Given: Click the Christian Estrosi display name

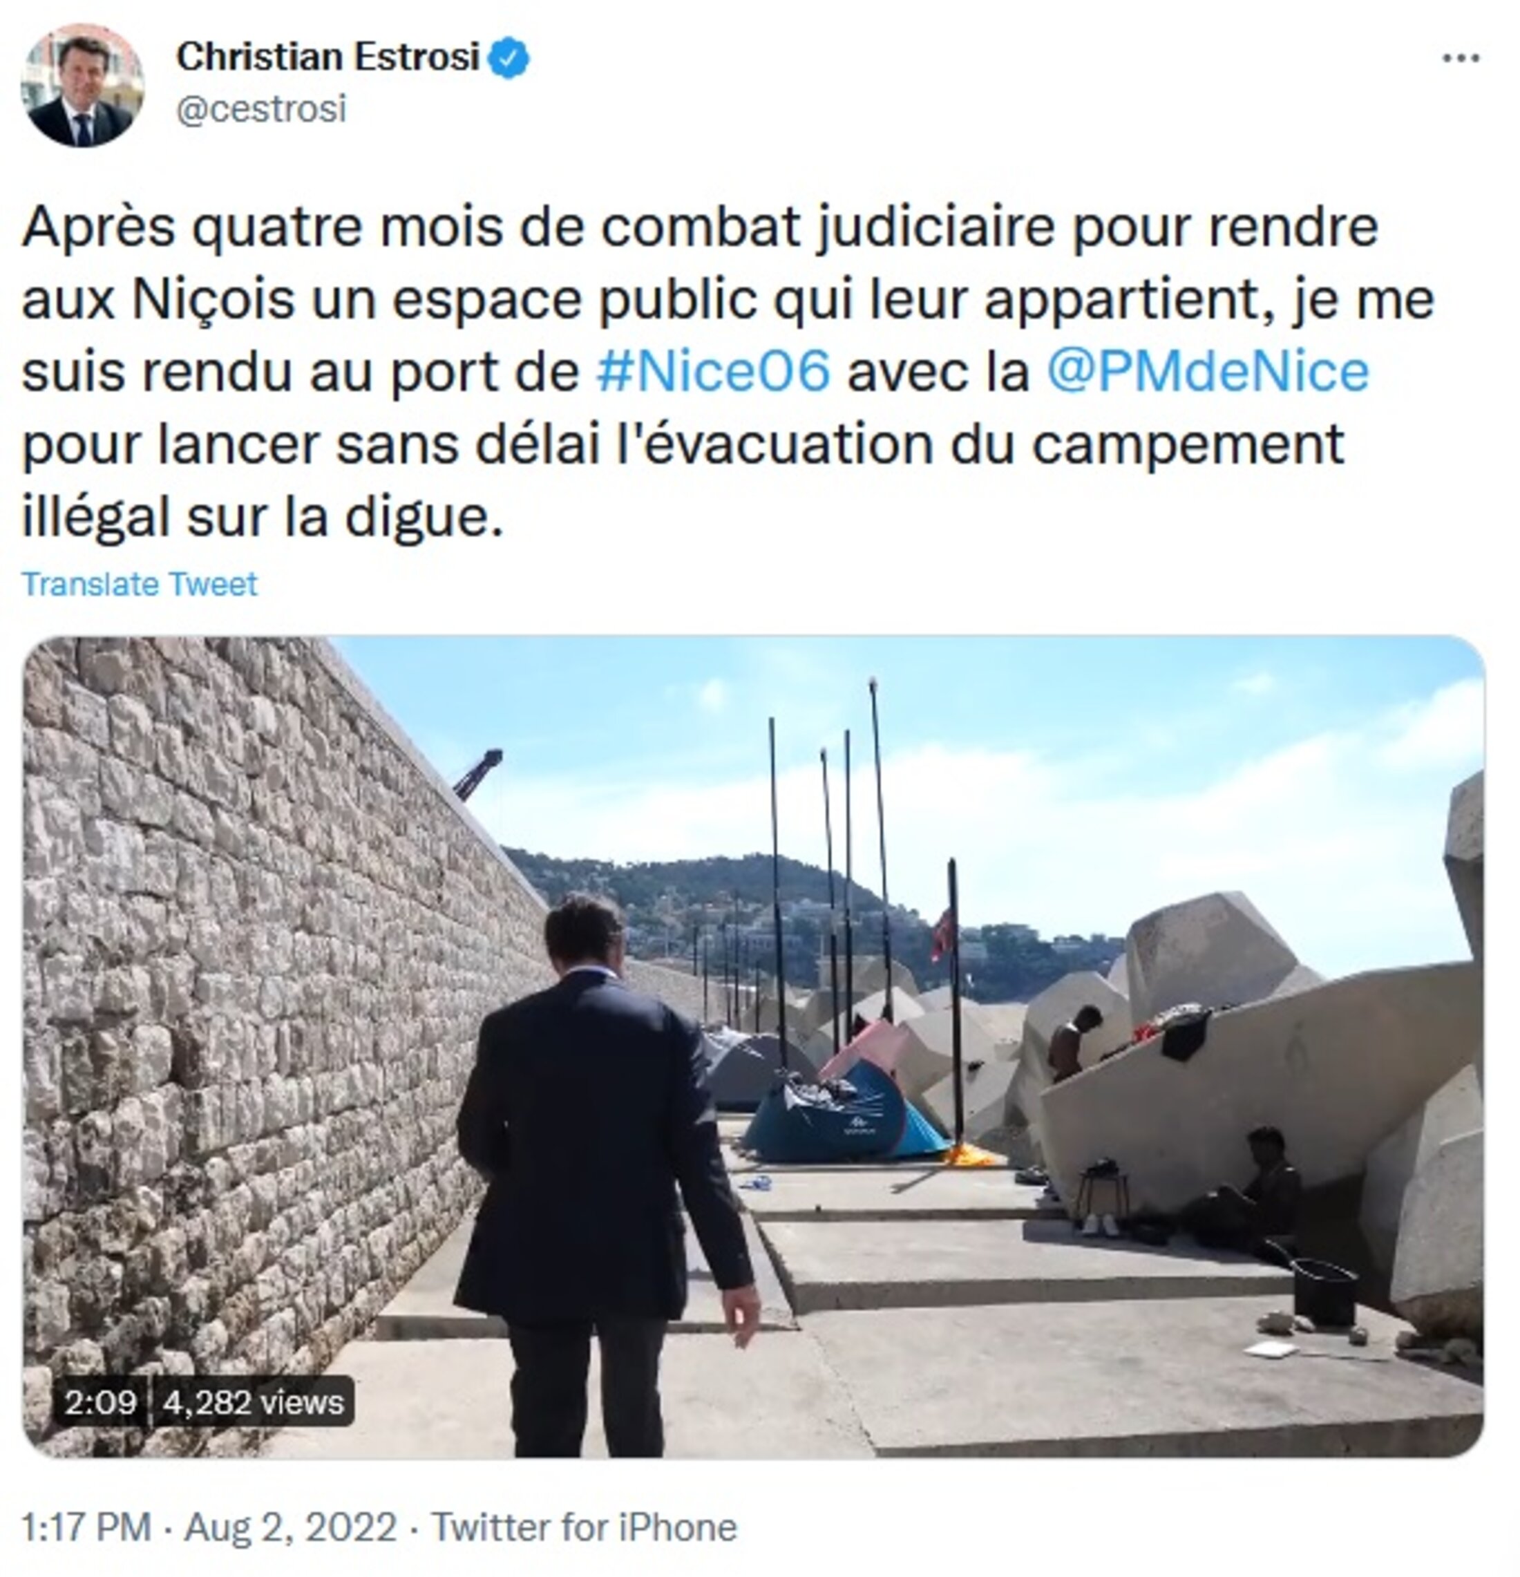Looking at the screenshot, I should 328,58.
